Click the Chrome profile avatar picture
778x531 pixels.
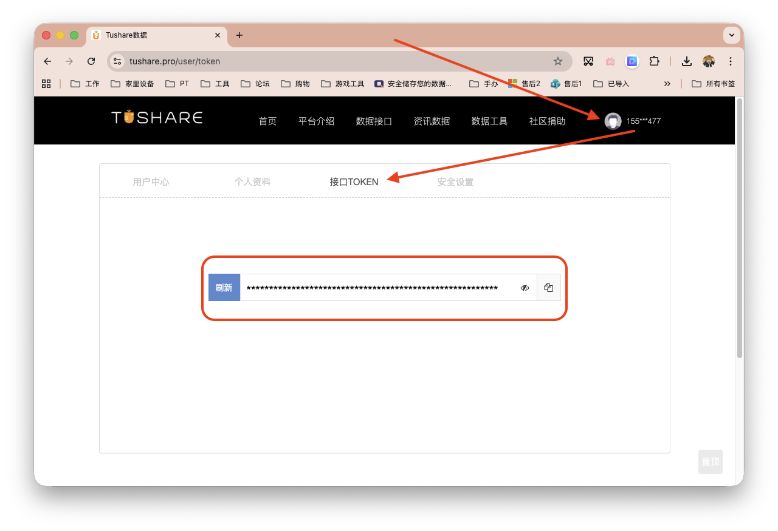pos(708,61)
